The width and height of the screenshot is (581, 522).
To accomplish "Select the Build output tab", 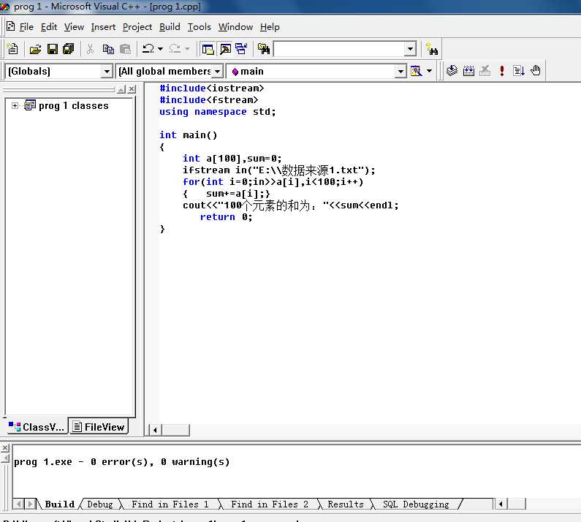I will coord(60,504).
